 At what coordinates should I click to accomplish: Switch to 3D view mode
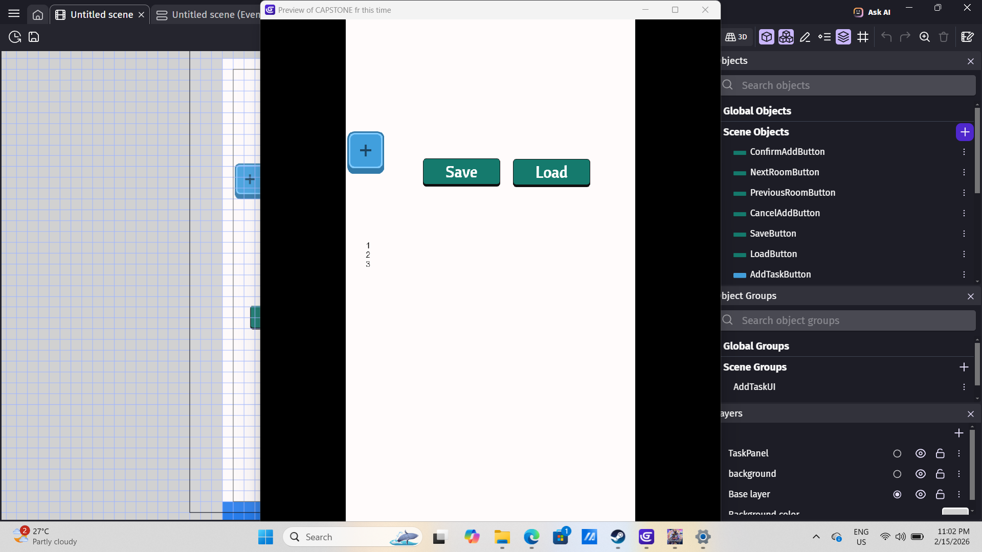pos(736,37)
